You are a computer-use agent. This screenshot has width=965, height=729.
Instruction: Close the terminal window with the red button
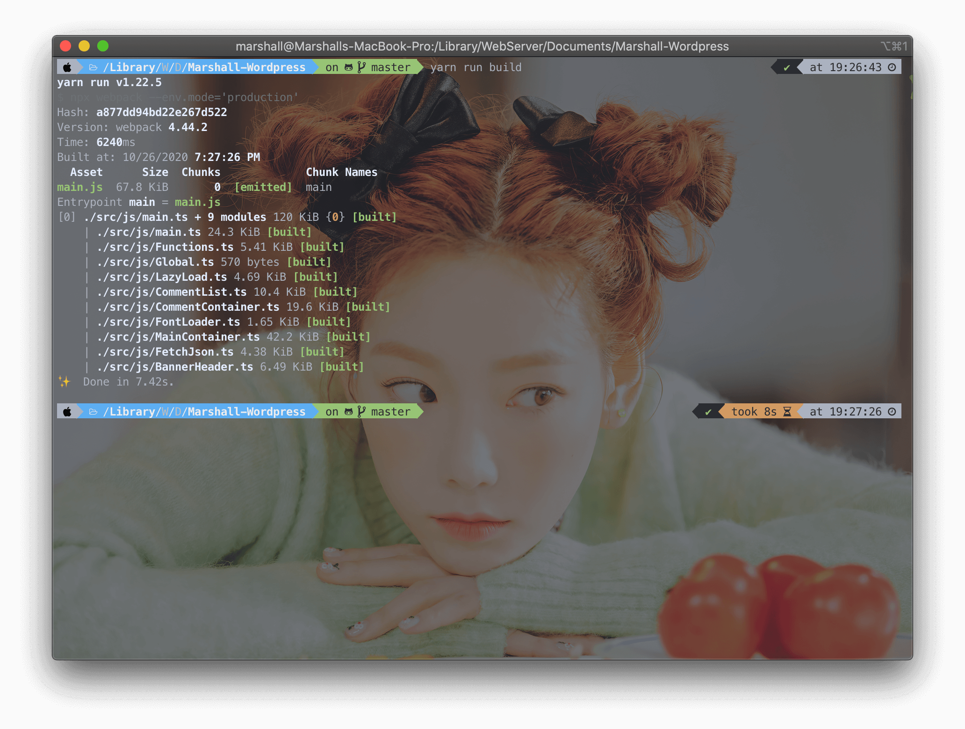[x=65, y=46]
